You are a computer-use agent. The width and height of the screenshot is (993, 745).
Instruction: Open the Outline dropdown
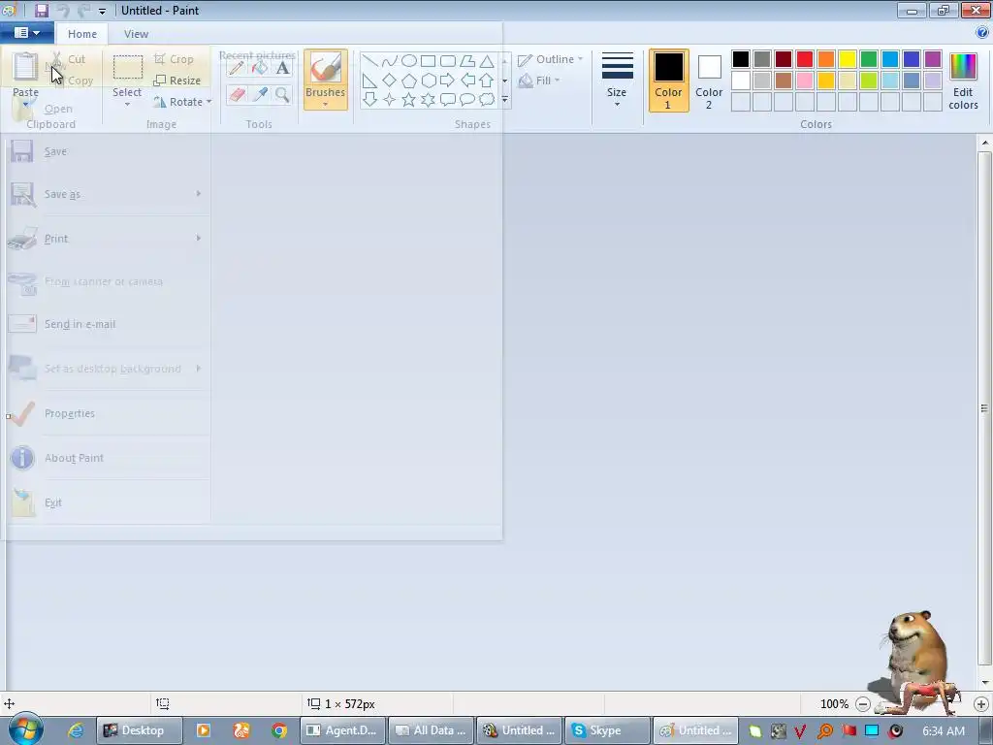click(551, 59)
